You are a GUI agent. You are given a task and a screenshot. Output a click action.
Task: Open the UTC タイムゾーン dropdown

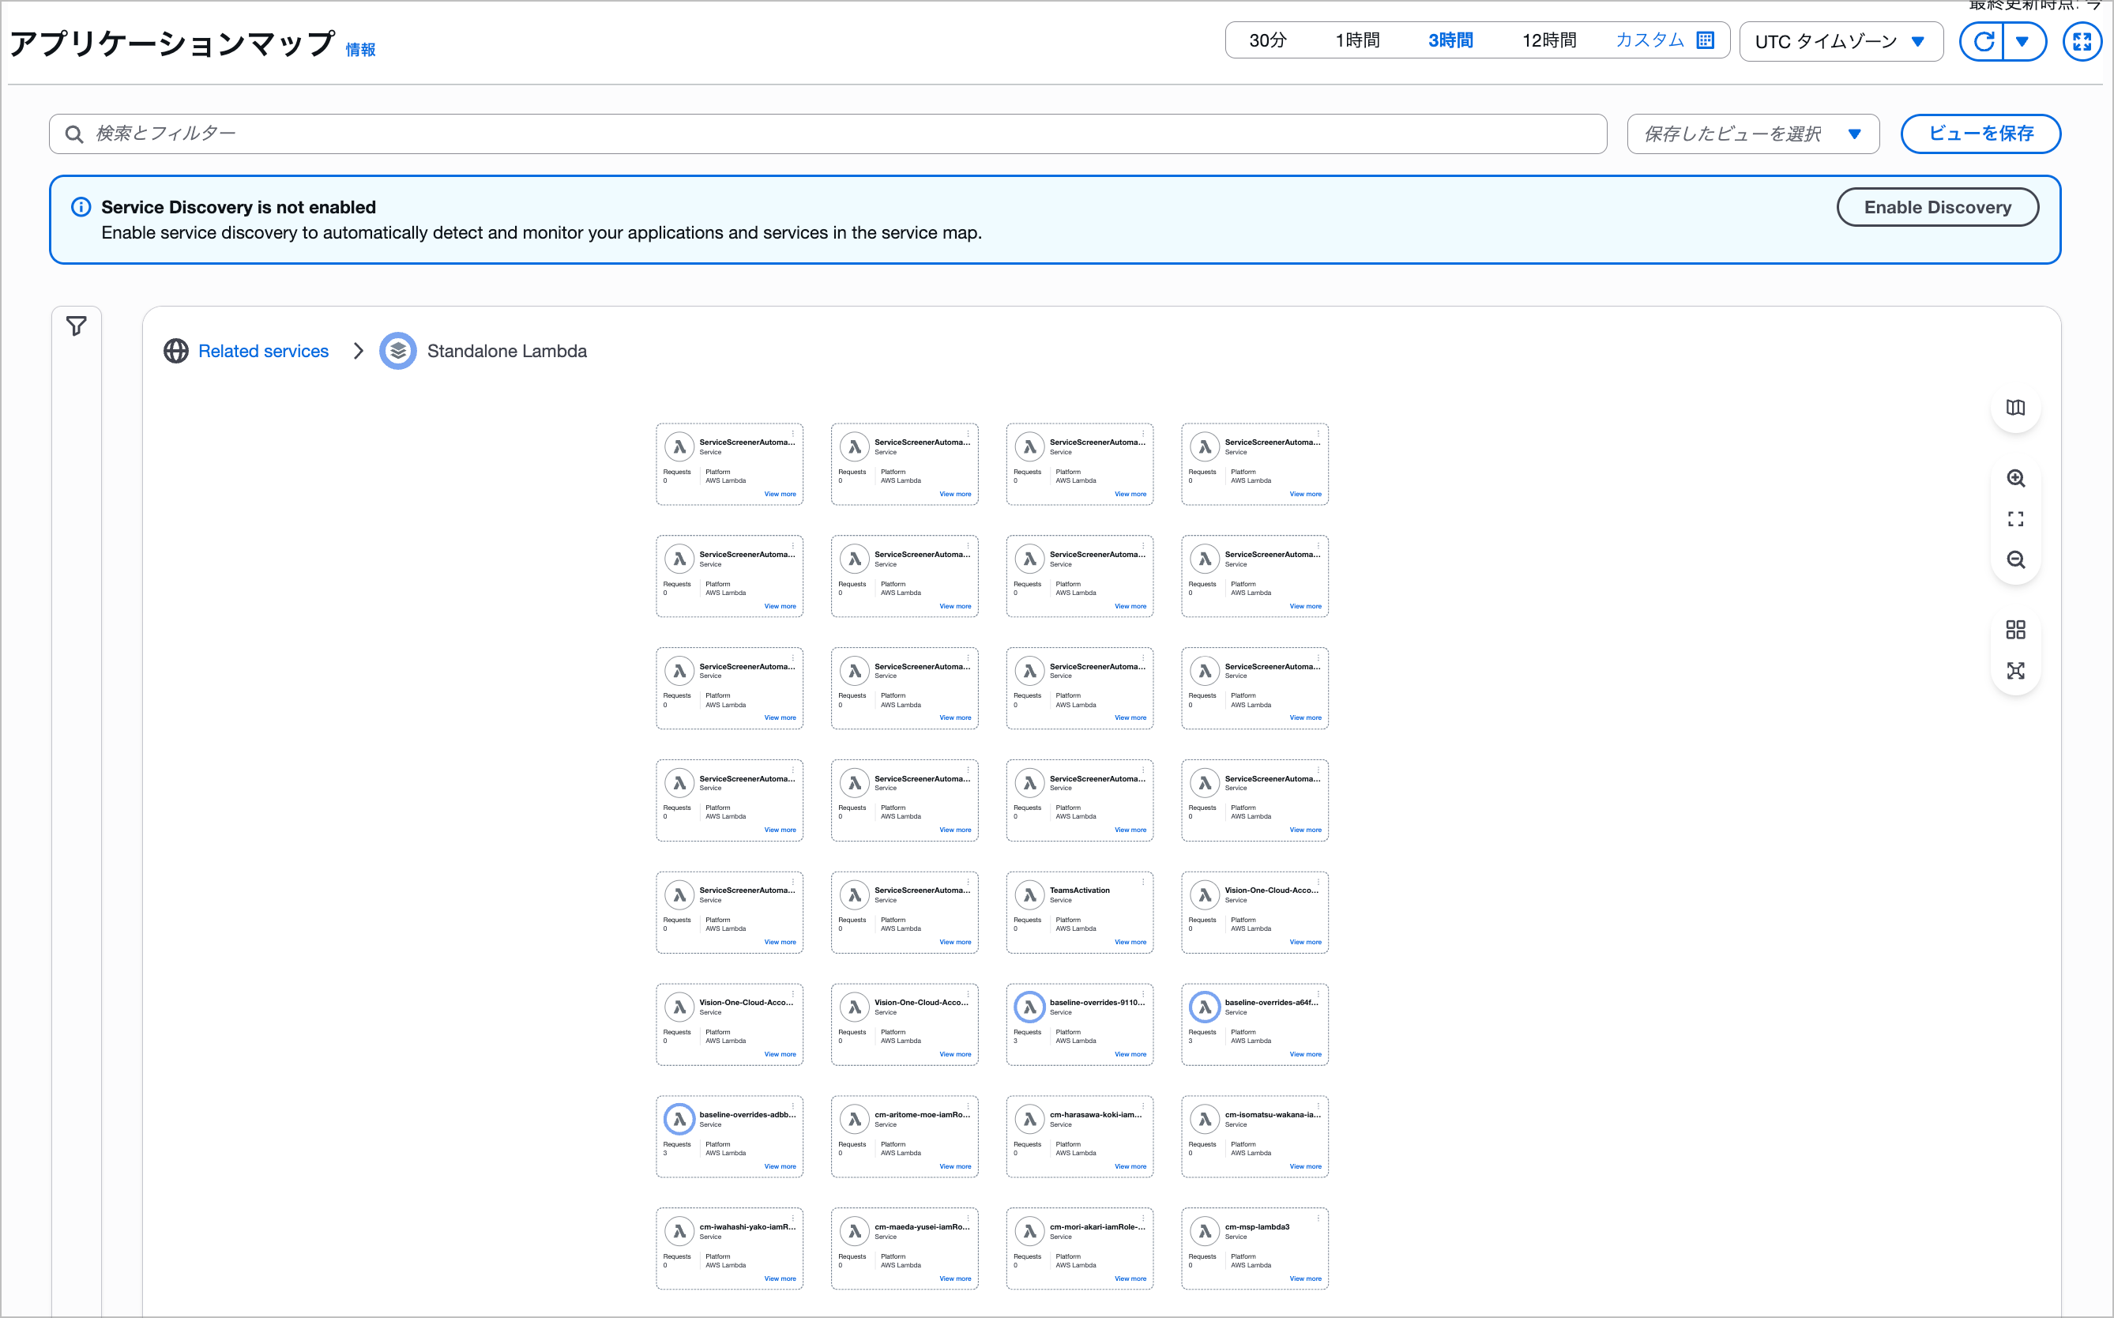tap(1841, 41)
